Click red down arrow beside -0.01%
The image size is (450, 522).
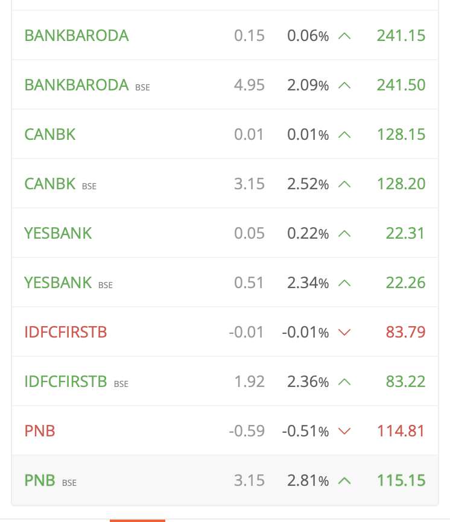click(x=344, y=332)
